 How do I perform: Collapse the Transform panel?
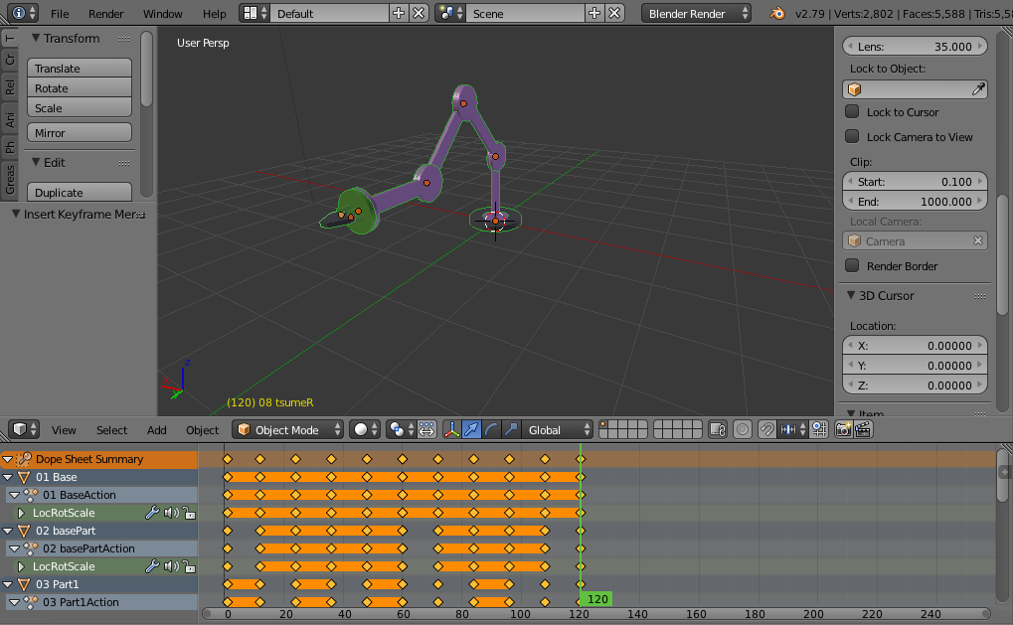pyautogui.click(x=36, y=38)
